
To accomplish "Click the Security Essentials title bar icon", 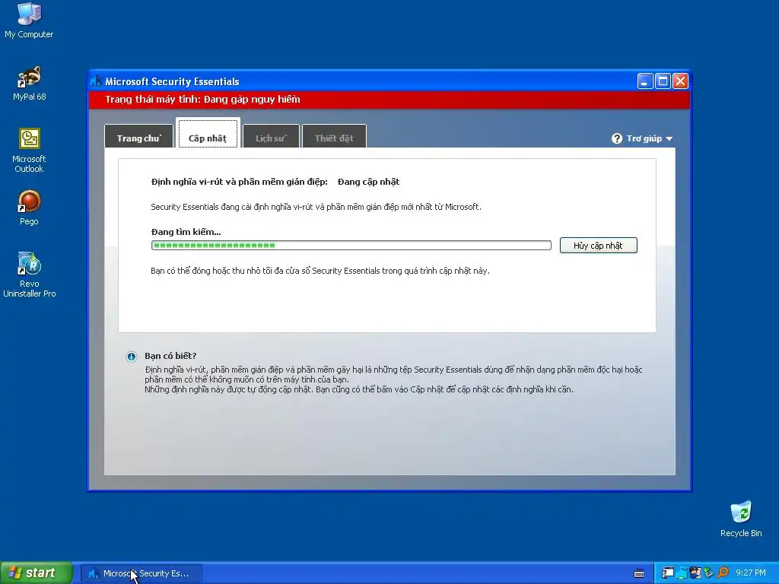I will coord(96,81).
